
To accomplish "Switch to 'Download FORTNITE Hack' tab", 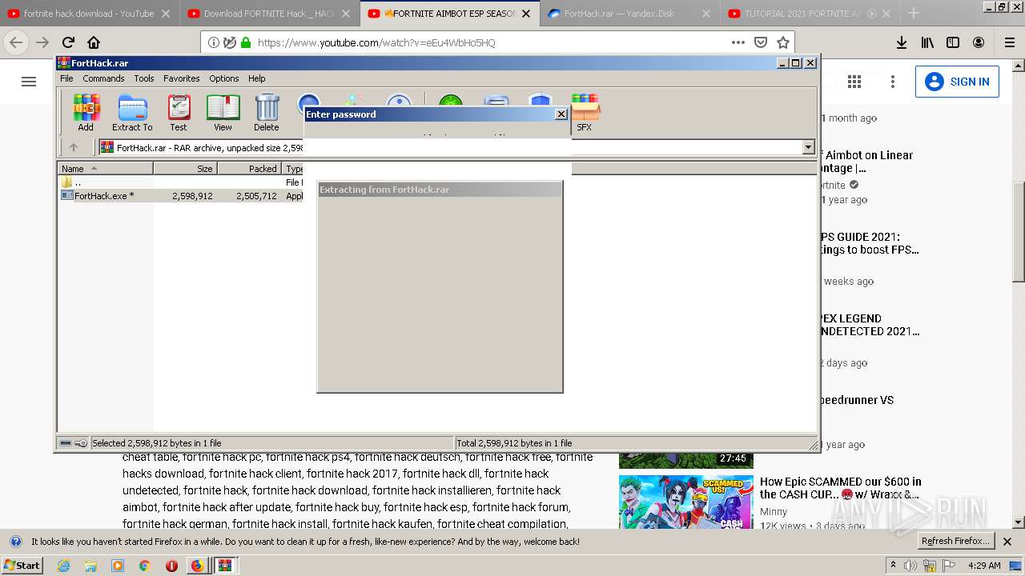I will coord(269,14).
